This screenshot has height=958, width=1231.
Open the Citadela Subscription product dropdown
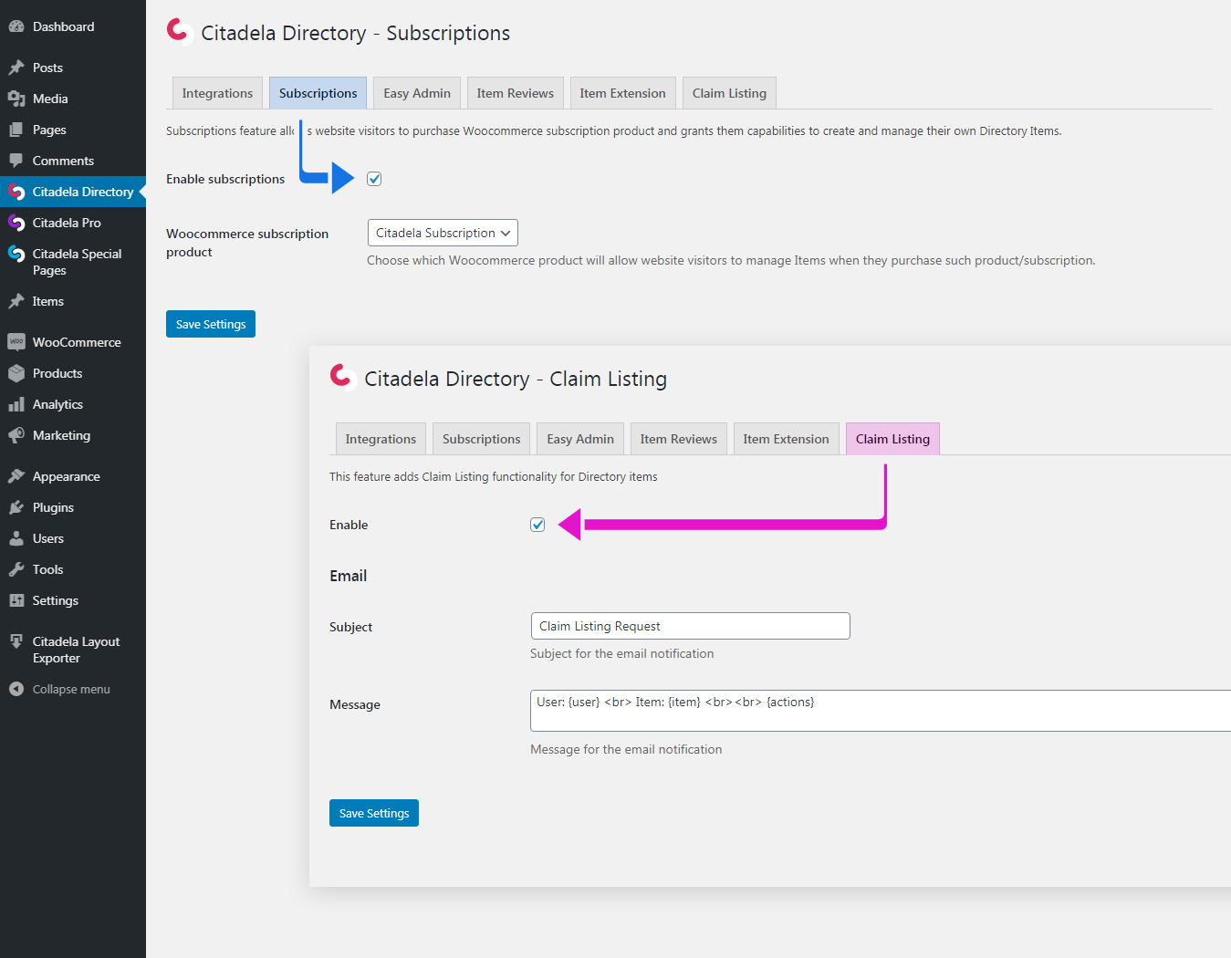coord(443,233)
